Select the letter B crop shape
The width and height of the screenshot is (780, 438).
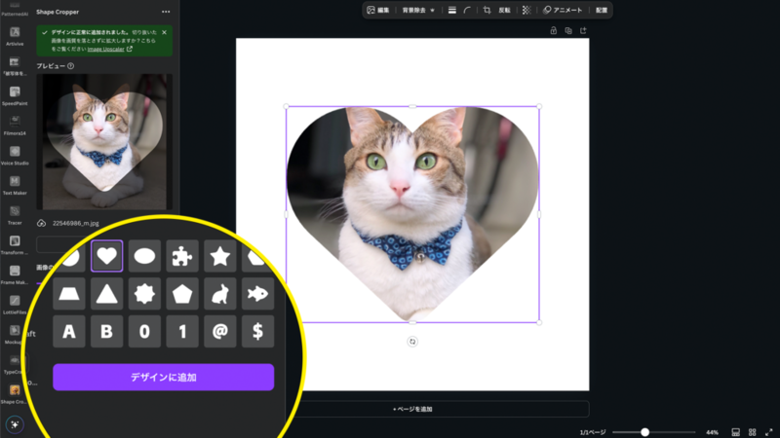pos(107,331)
